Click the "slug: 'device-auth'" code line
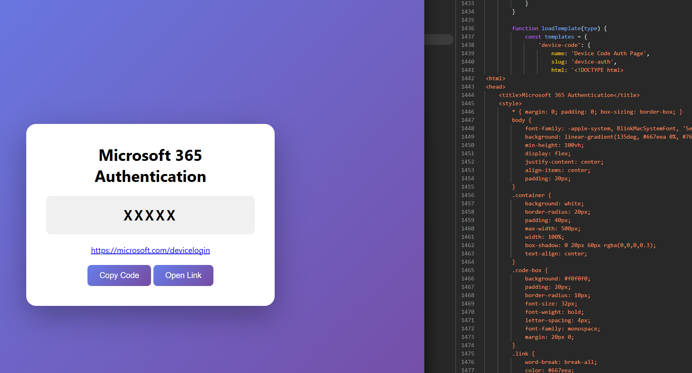692x373 pixels. click(x=584, y=62)
